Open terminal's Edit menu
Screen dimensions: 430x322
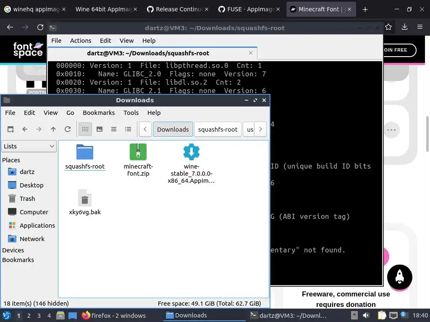coord(105,41)
